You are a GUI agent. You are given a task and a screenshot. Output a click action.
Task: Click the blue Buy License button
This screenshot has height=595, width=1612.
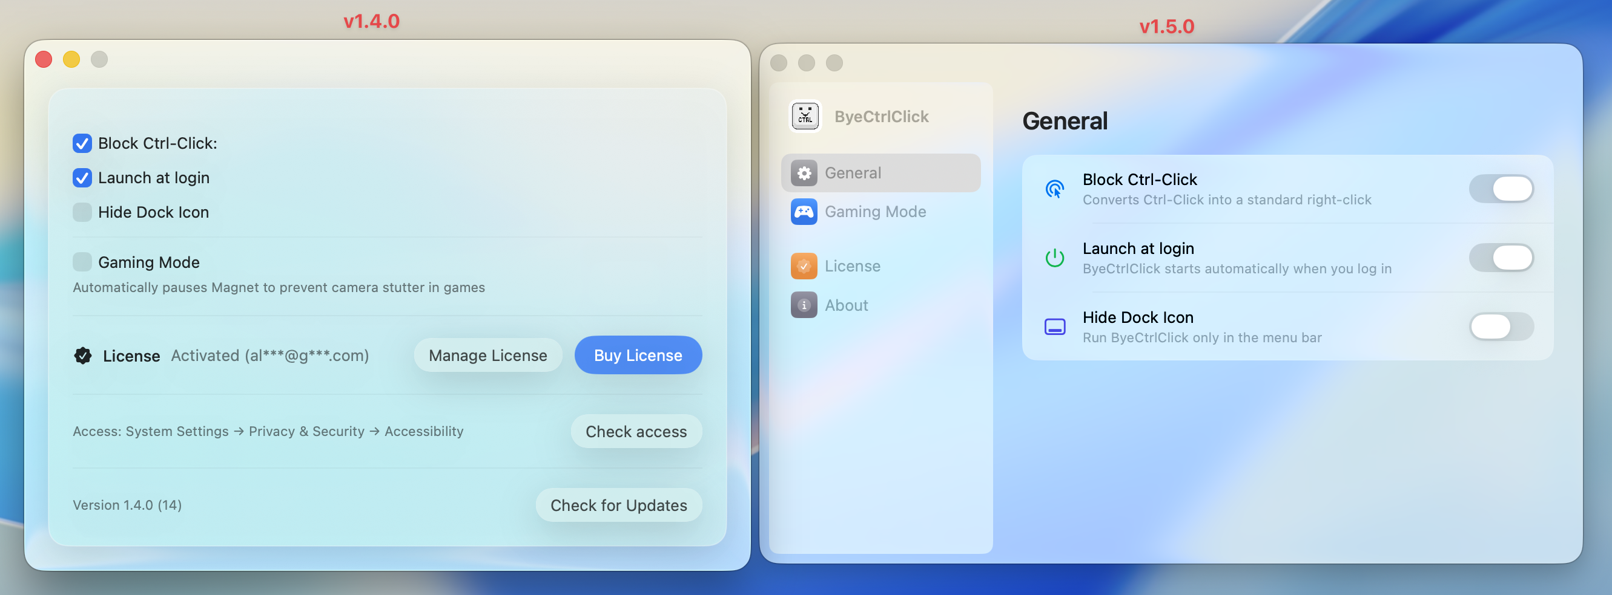[638, 356]
